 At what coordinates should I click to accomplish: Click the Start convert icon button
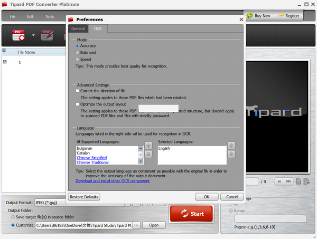point(191,214)
